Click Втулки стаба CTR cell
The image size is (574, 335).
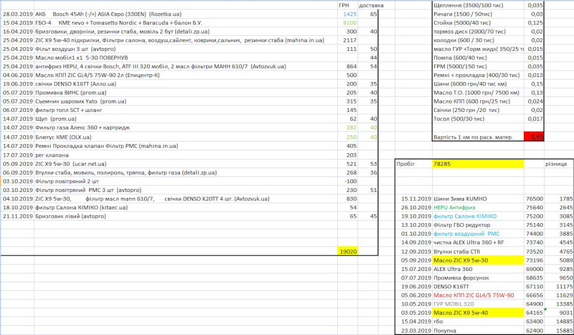click(x=478, y=251)
